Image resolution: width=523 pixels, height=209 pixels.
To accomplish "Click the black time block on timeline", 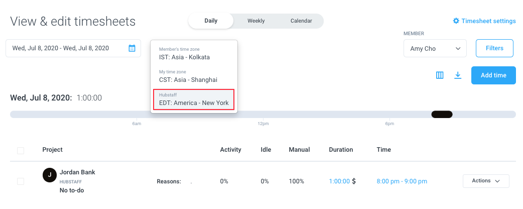I will tap(442, 114).
